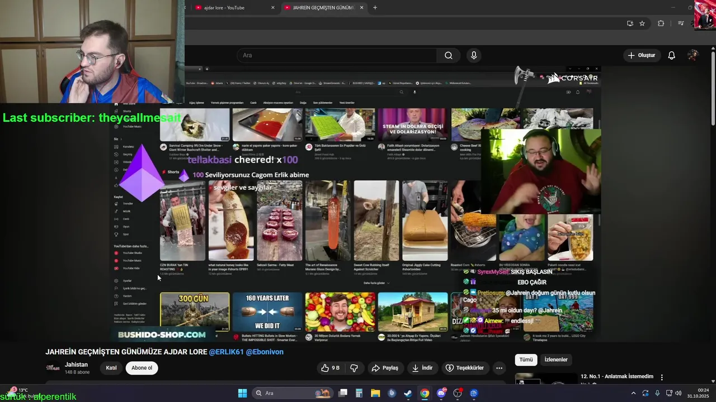Click the Paylaş share button
Viewport: 716px width, 402px height.
tap(385, 368)
